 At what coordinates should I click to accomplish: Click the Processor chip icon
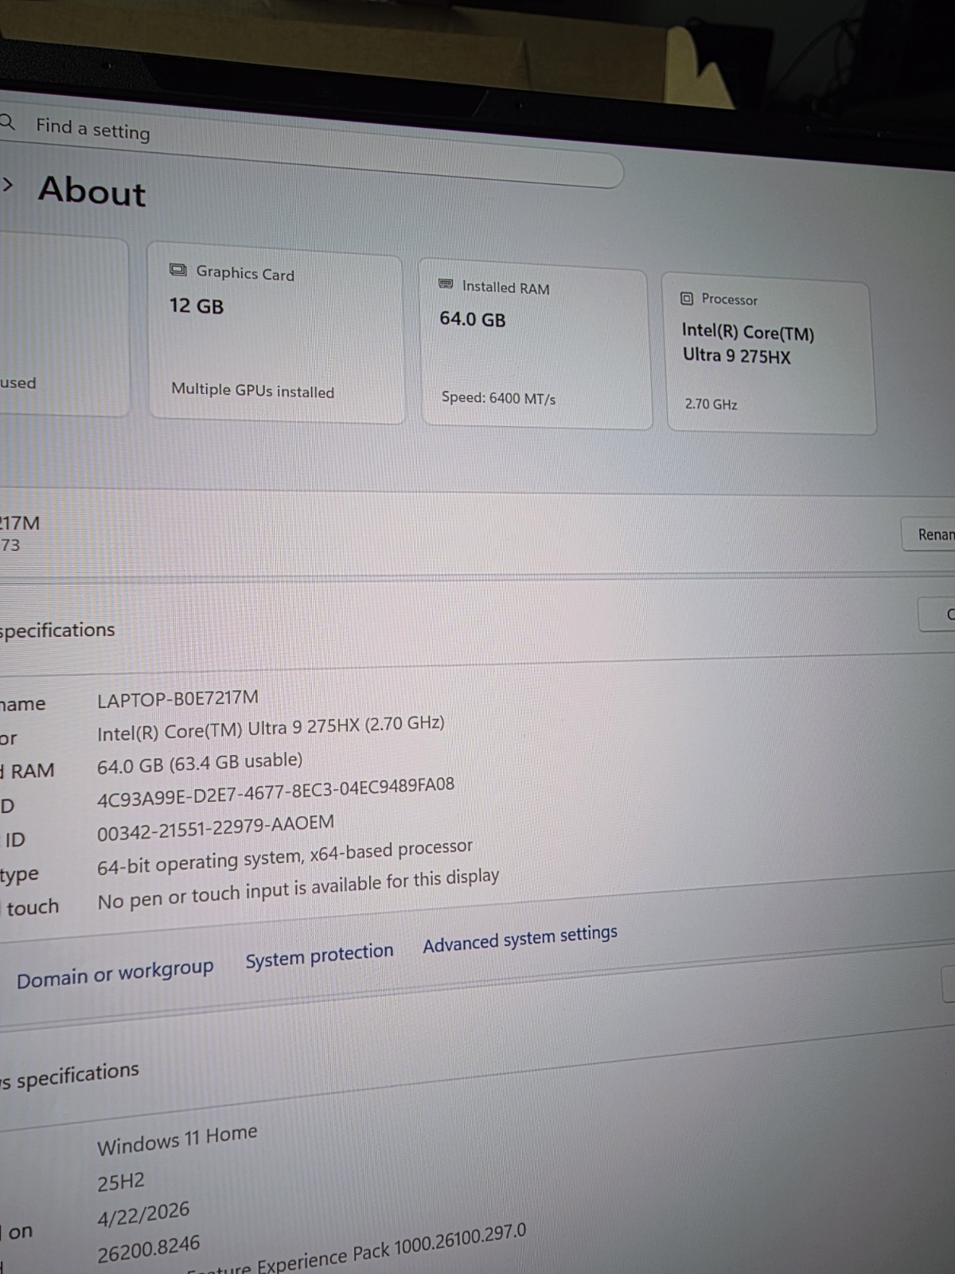(x=687, y=299)
